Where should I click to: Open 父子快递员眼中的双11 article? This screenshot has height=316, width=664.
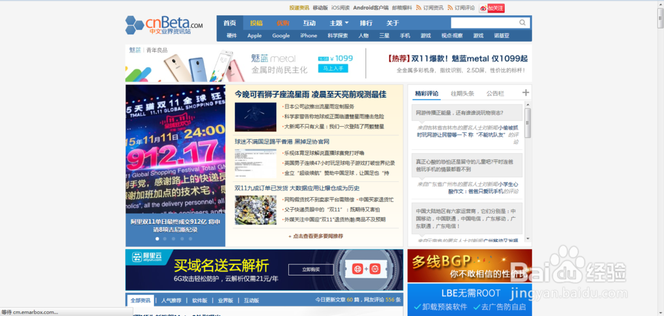pos(332,210)
